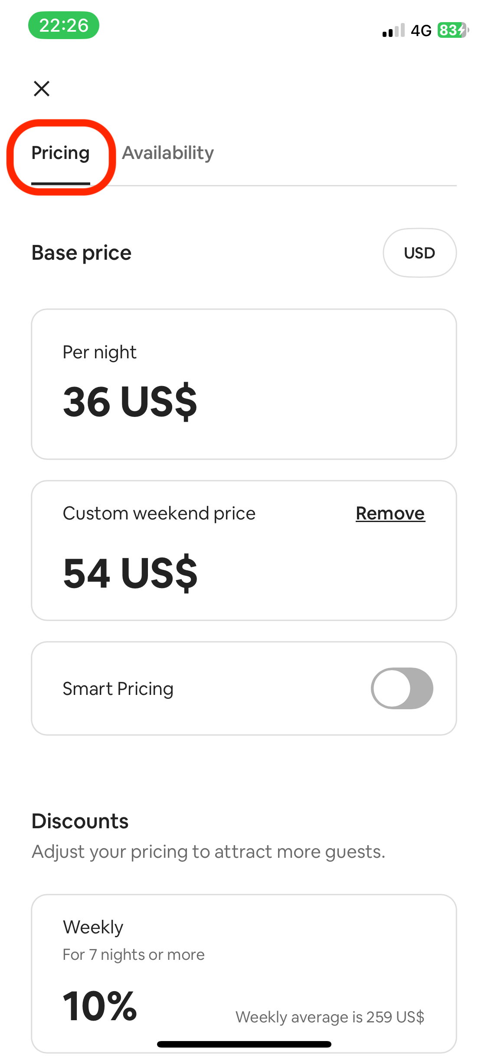The image size is (488, 1058).
Task: Tap the cellular signal bars icon
Action: coord(393,30)
